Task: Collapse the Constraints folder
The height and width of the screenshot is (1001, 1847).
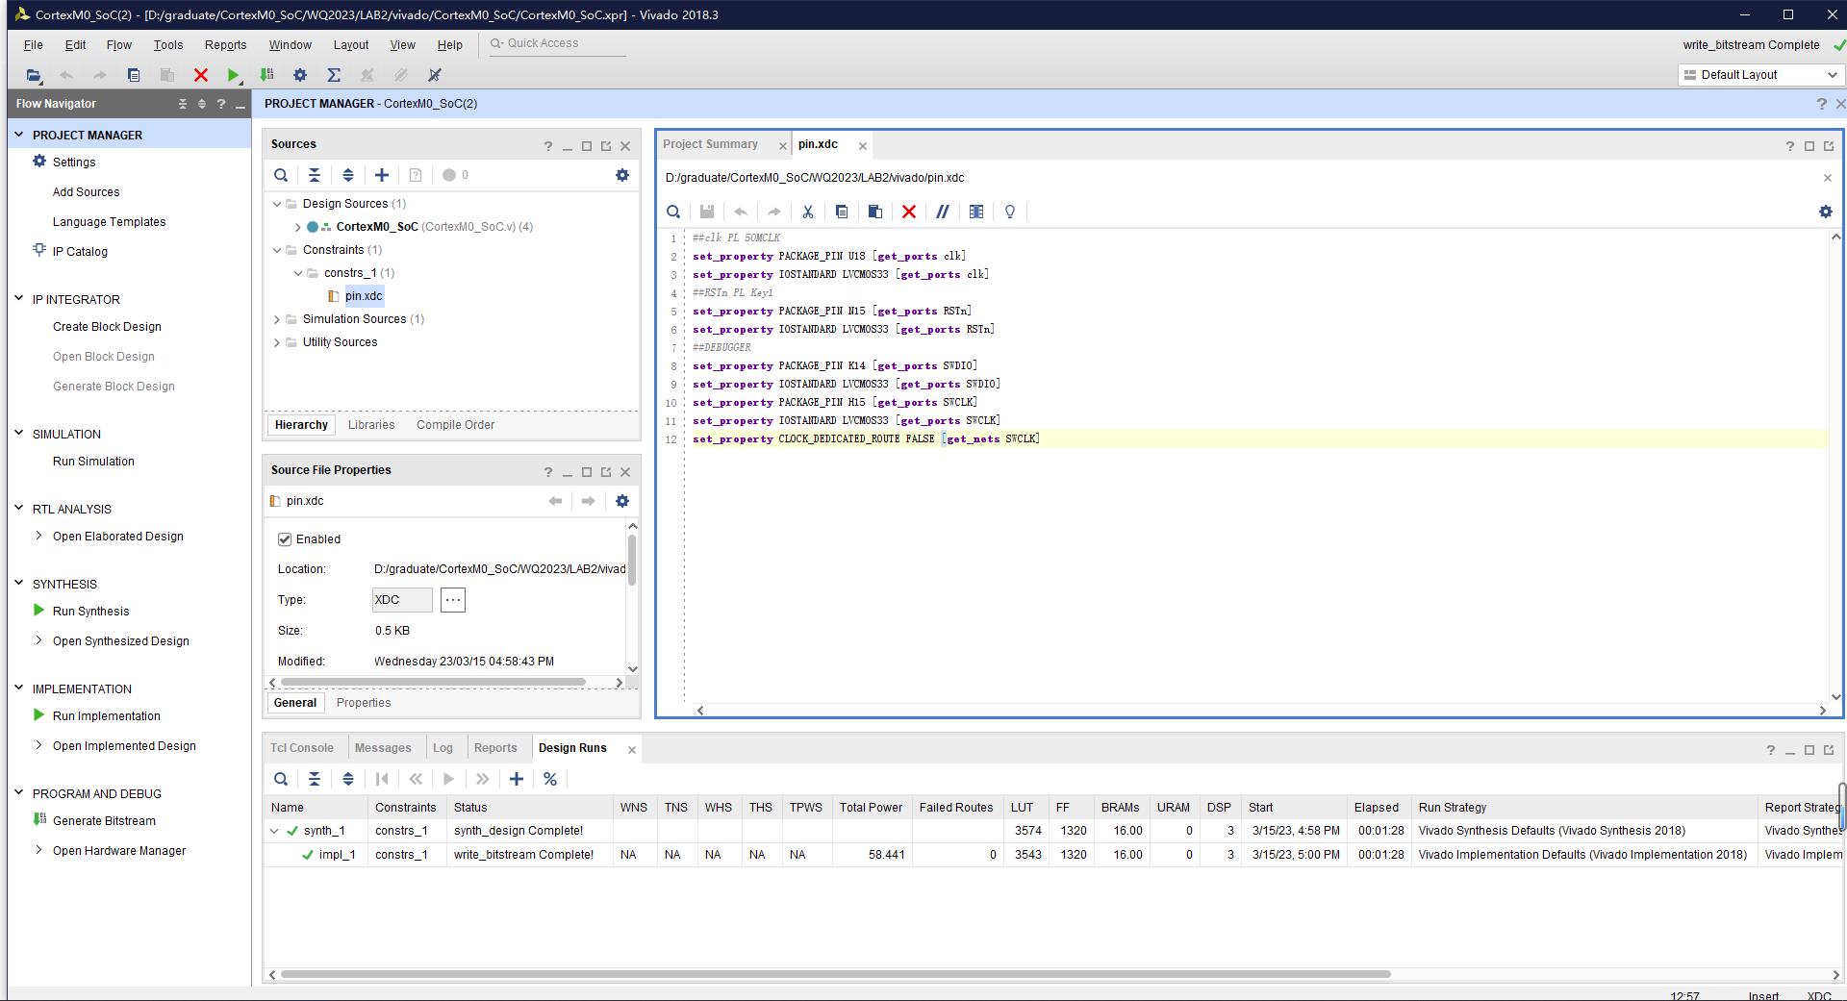Action: (277, 250)
